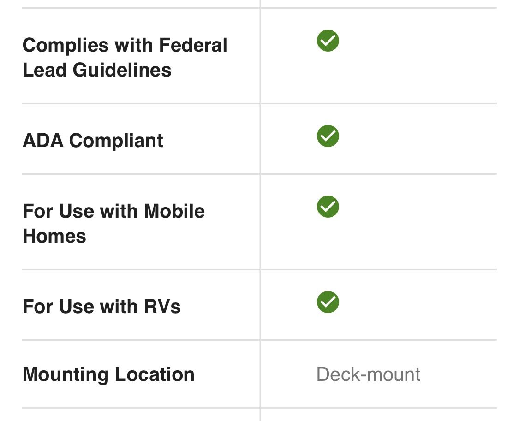Click the word Compliant in the ADA row

(116, 141)
